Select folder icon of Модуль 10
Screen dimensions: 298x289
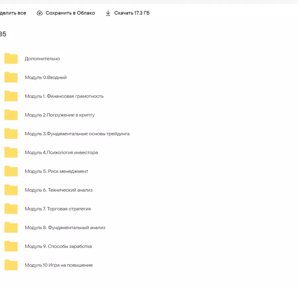click(x=11, y=265)
